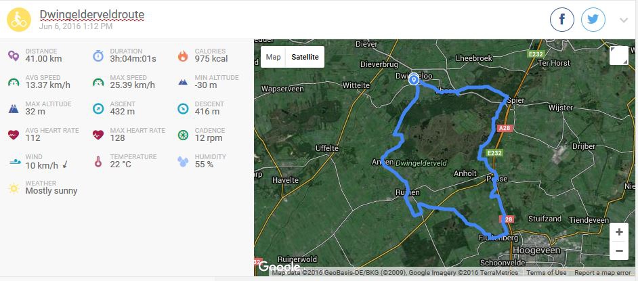
Task: Click the route start location marker
Action: [414, 80]
